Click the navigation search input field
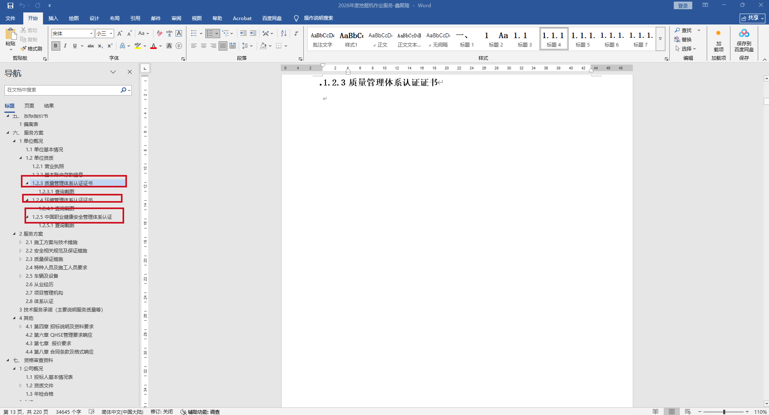Image resolution: width=769 pixels, height=415 pixels. click(62, 90)
